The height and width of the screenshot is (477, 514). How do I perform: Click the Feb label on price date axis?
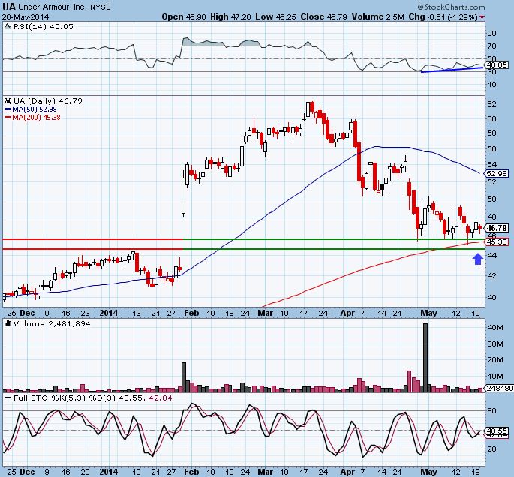point(191,313)
